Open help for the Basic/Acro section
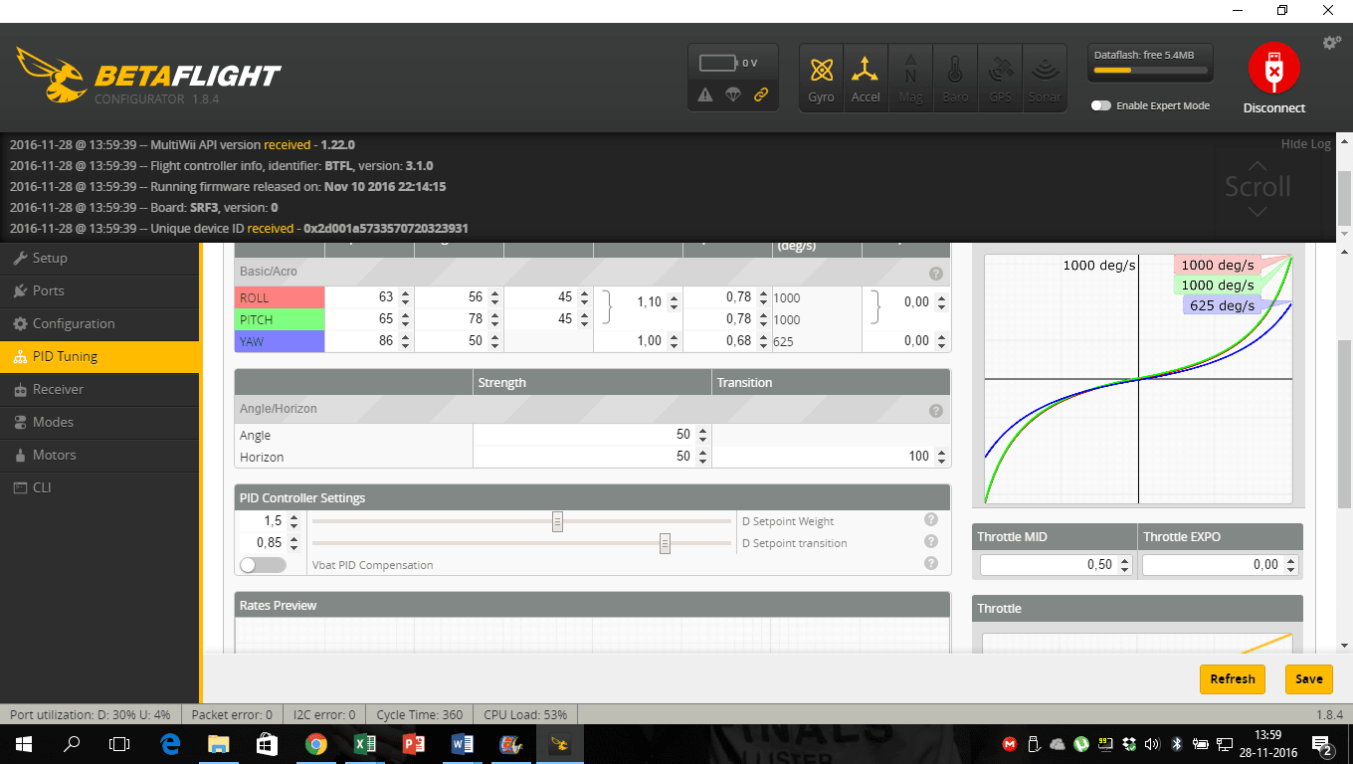The width and height of the screenshot is (1353, 764). (936, 273)
